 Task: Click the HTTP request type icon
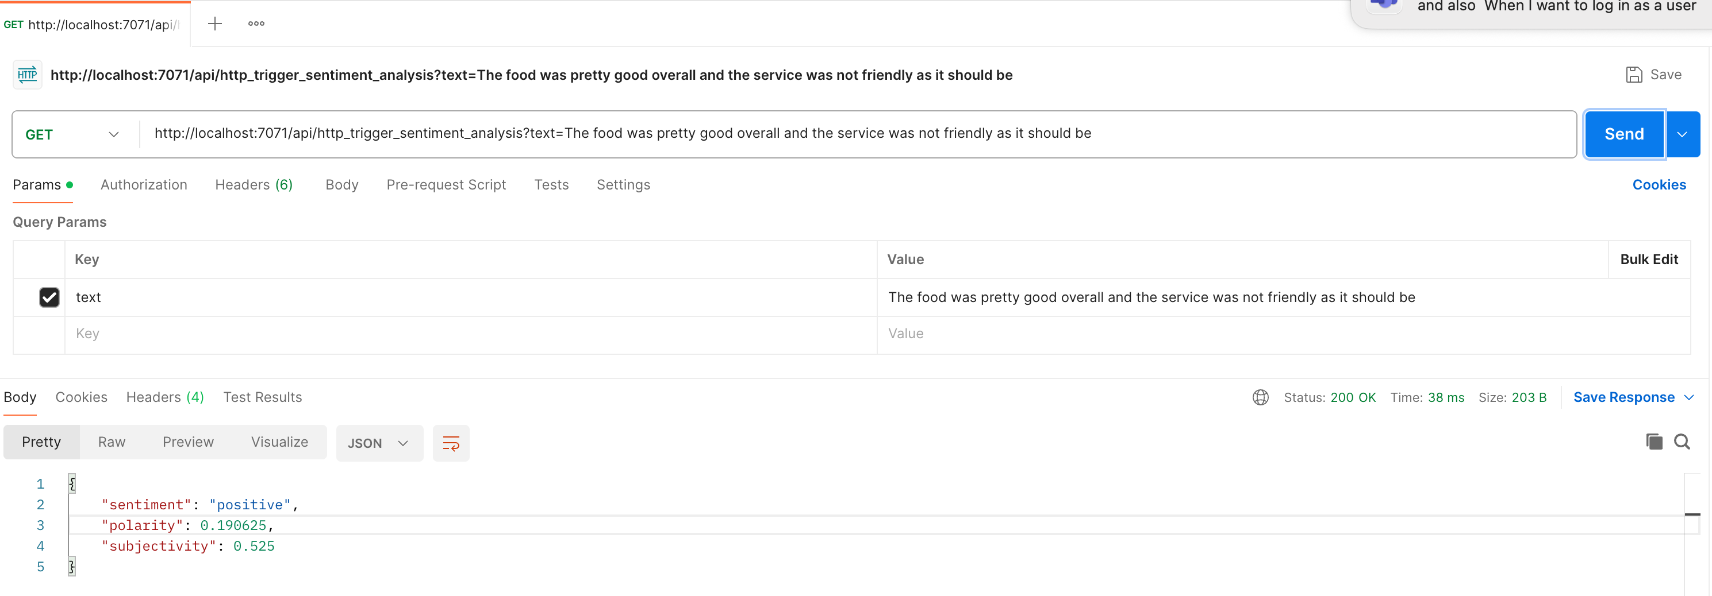(27, 74)
